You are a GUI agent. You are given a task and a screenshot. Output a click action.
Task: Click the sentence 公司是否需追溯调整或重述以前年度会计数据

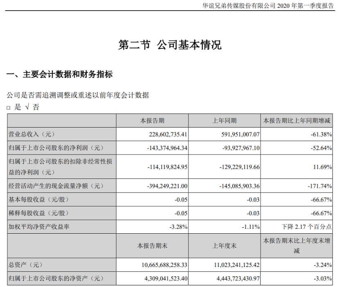pyautogui.click(x=78, y=95)
